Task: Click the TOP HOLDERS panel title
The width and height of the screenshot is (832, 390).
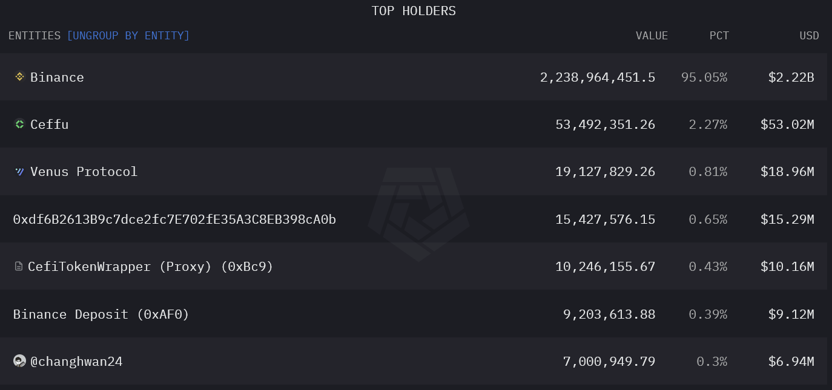Action: click(414, 11)
